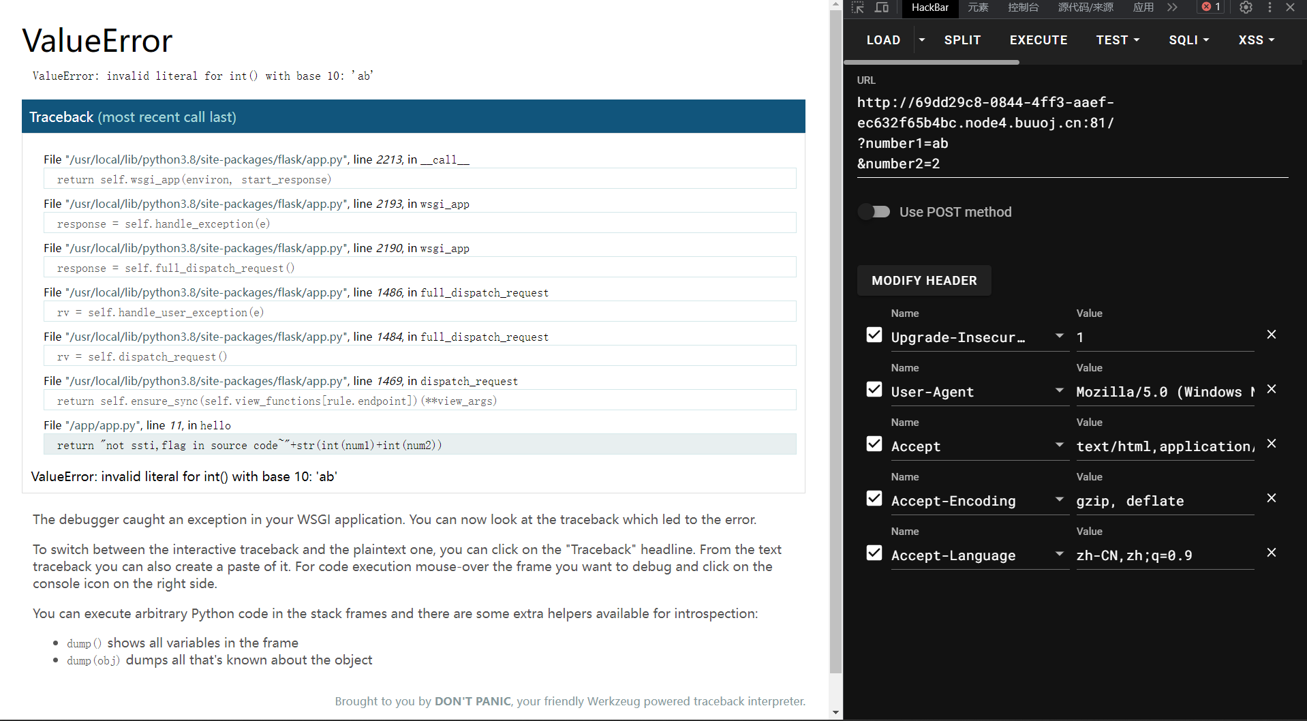Open DevTools settings gear
This screenshot has width=1307, height=721.
pos(1246,7)
